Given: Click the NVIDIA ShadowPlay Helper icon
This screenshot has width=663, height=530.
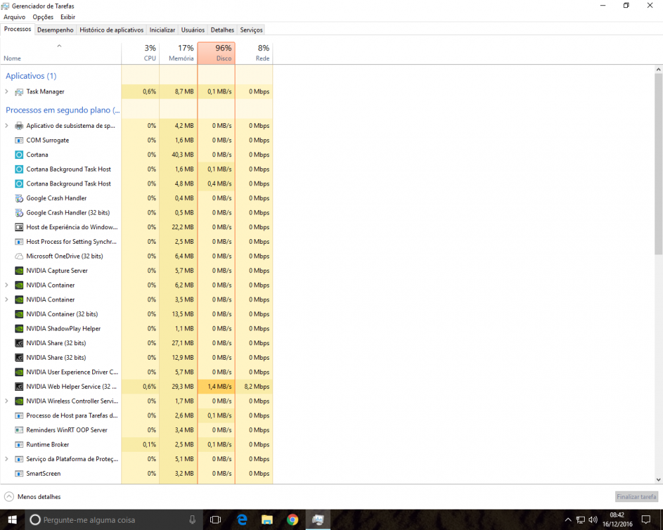Looking at the screenshot, I should click(19, 329).
